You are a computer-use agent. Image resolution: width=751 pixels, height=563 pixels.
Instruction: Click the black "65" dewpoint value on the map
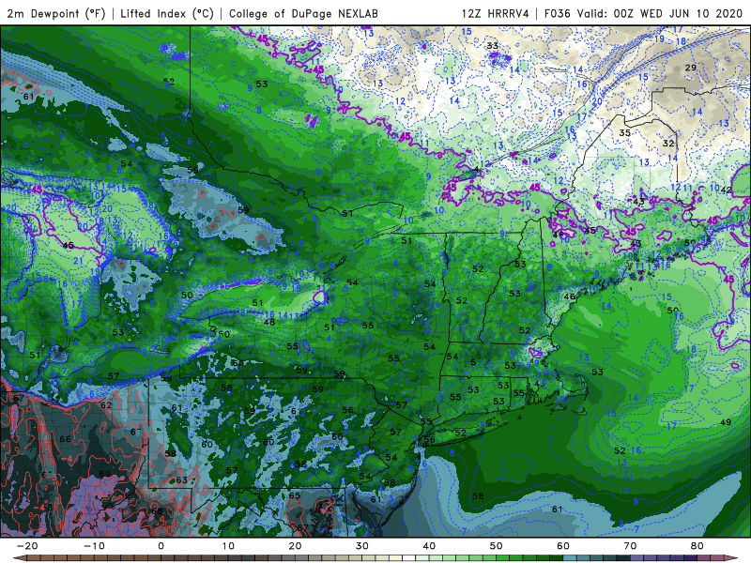[x=295, y=495]
